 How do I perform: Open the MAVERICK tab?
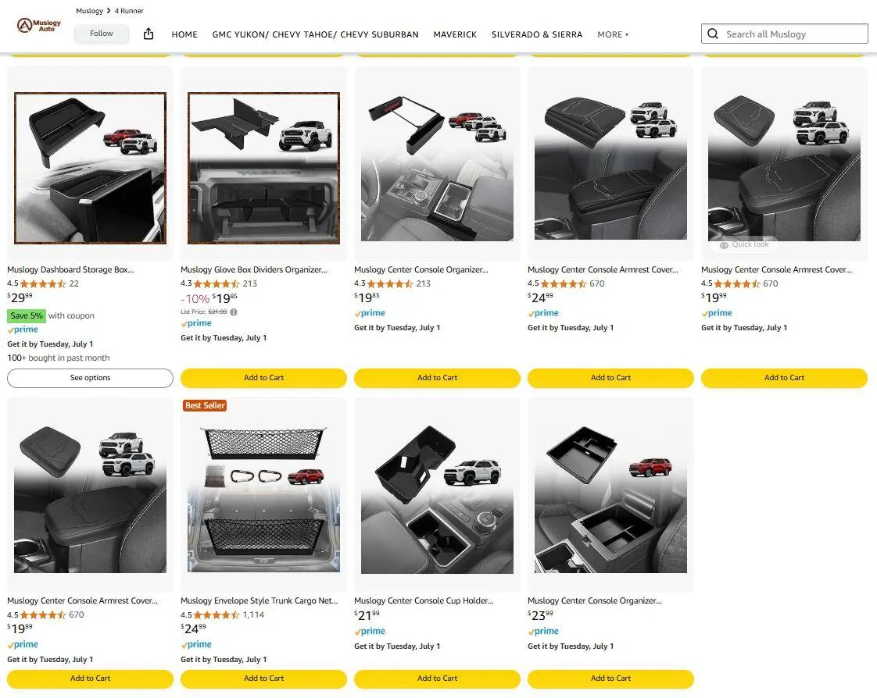(x=455, y=34)
